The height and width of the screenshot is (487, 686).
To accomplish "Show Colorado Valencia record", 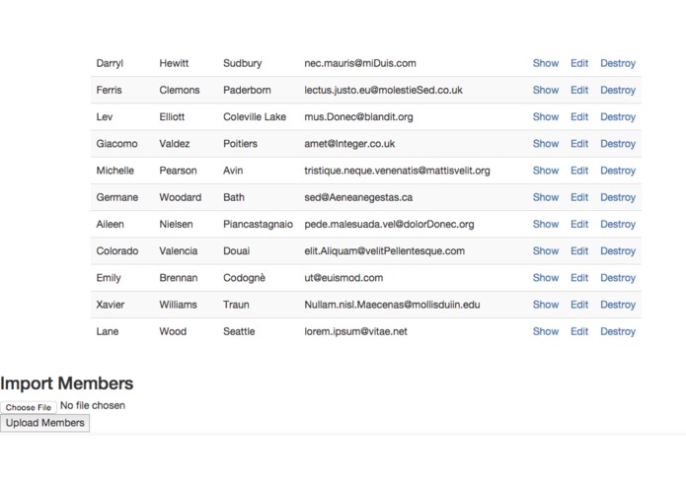I will point(546,251).
